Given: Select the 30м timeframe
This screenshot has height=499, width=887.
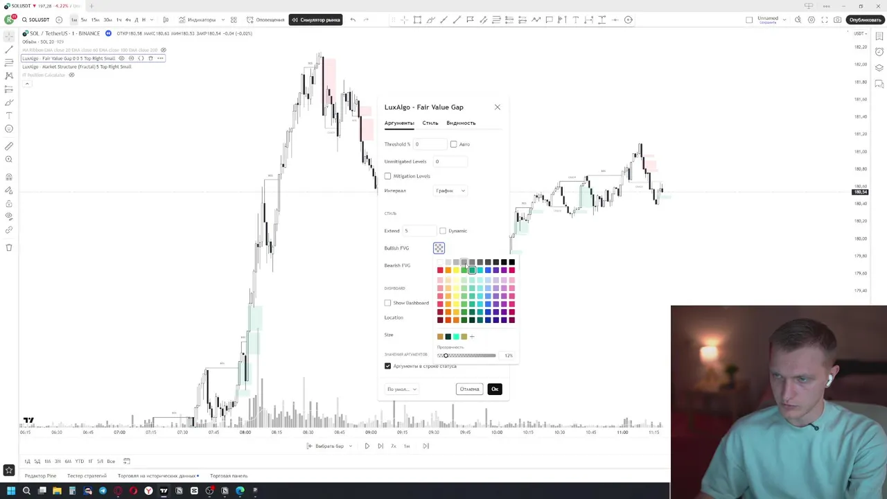Looking at the screenshot, I should (x=107, y=19).
